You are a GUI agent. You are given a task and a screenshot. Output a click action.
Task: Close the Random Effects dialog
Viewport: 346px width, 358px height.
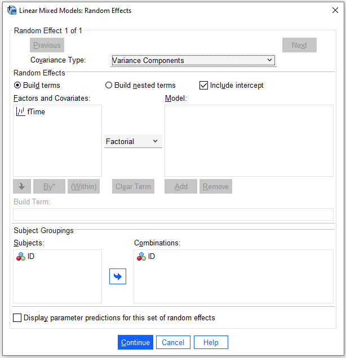(335, 10)
